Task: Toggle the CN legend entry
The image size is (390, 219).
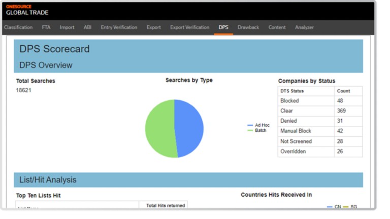Action: [x=334, y=207]
